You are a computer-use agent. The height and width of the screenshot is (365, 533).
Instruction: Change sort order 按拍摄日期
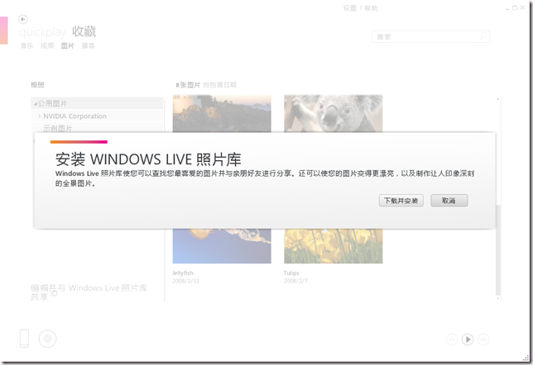coord(219,85)
